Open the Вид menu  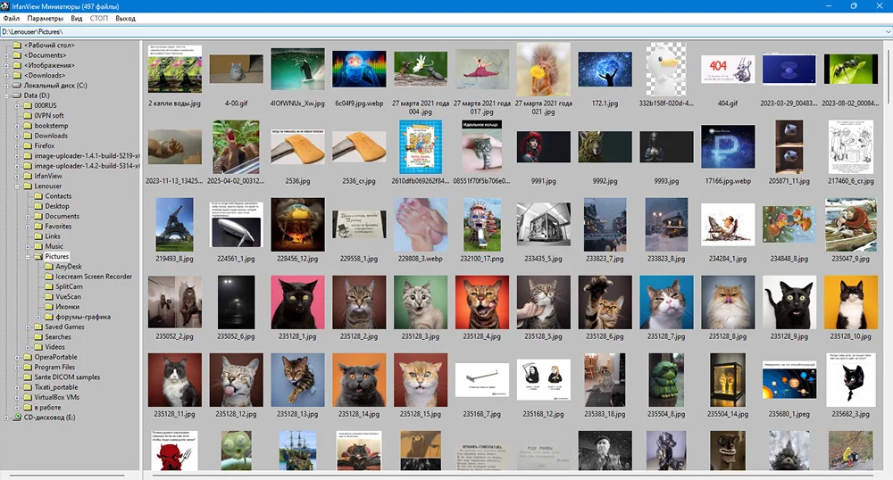click(77, 18)
